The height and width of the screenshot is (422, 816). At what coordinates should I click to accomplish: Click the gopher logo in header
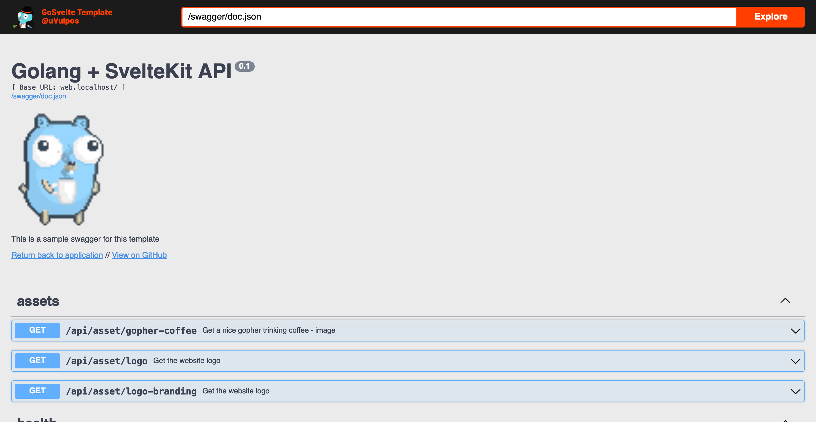[x=24, y=17]
